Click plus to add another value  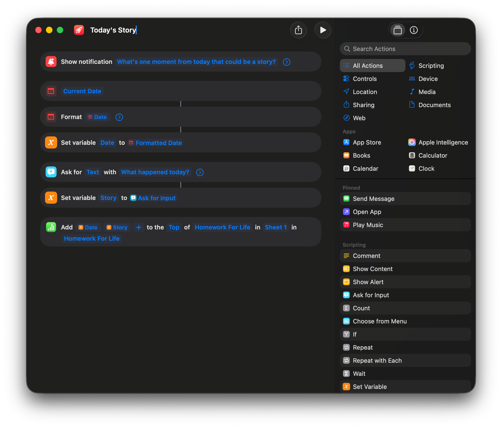[139, 227]
